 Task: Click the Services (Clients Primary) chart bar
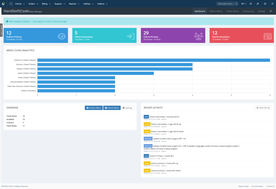[x=115, y=64]
